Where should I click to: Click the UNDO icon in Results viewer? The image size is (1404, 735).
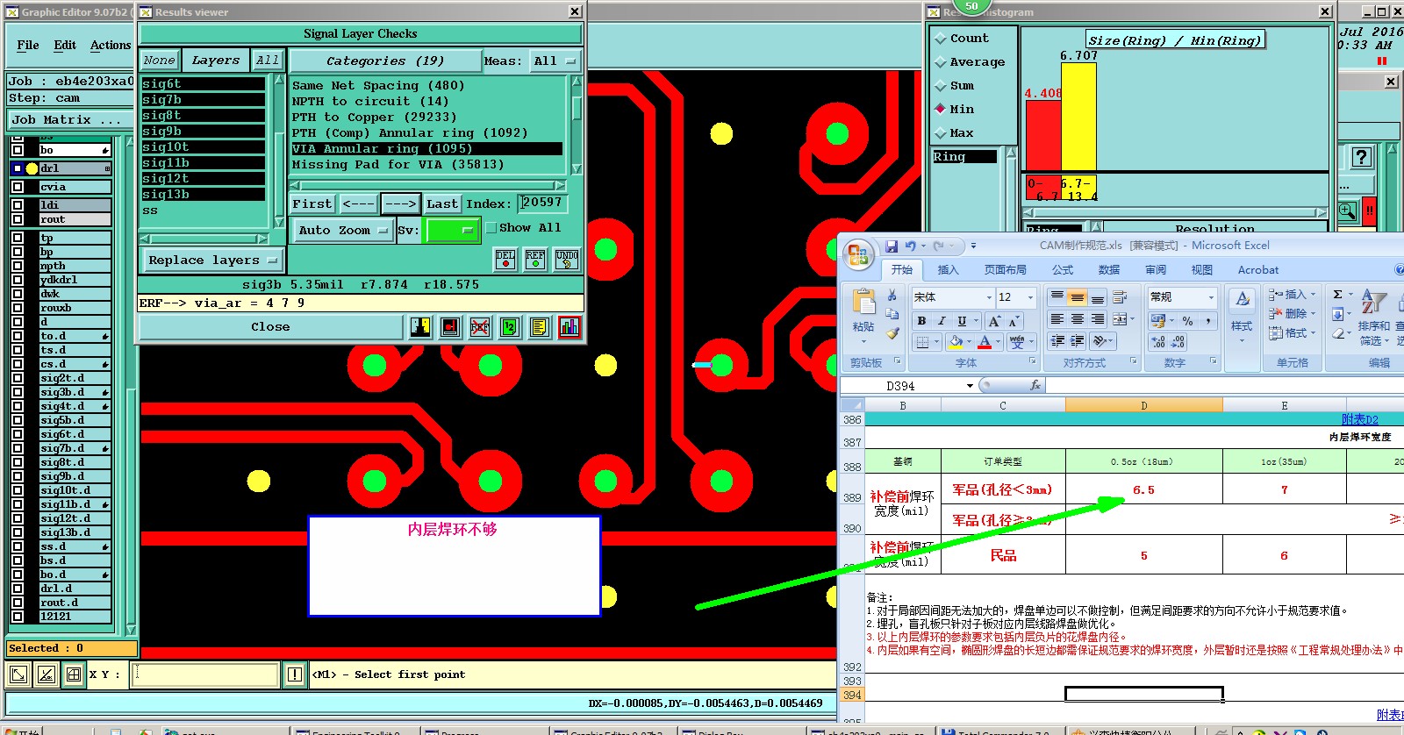[x=566, y=259]
